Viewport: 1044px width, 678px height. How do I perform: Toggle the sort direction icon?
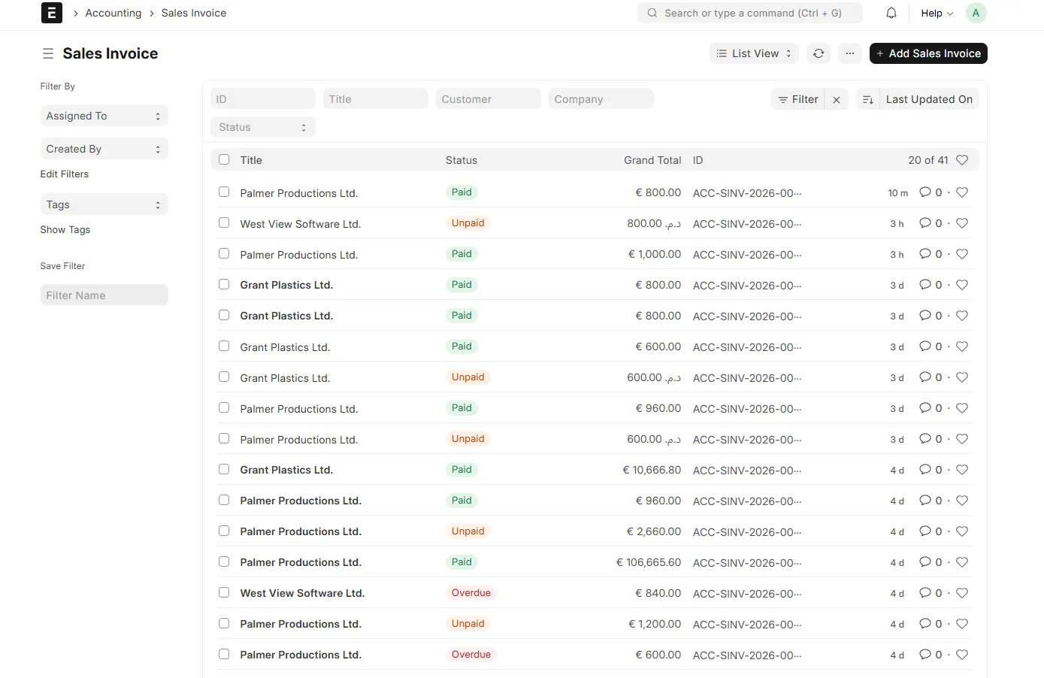pyautogui.click(x=867, y=99)
